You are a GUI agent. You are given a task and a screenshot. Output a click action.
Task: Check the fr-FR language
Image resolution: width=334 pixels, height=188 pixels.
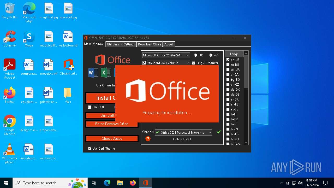pos(228,119)
